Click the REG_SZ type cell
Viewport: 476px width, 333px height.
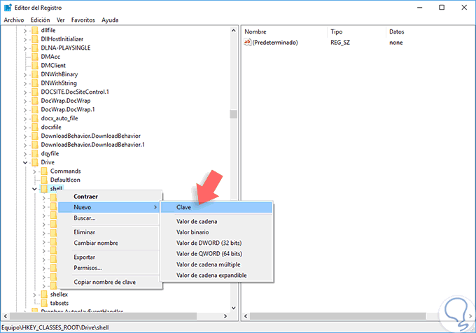click(x=340, y=43)
